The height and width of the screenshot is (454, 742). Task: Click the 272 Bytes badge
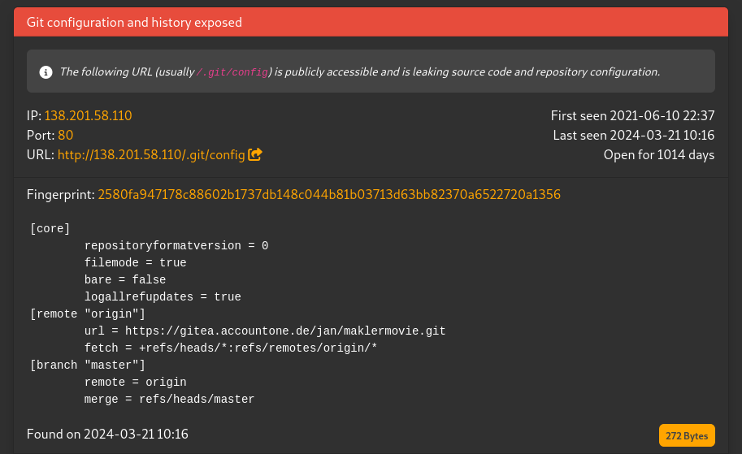(x=687, y=435)
